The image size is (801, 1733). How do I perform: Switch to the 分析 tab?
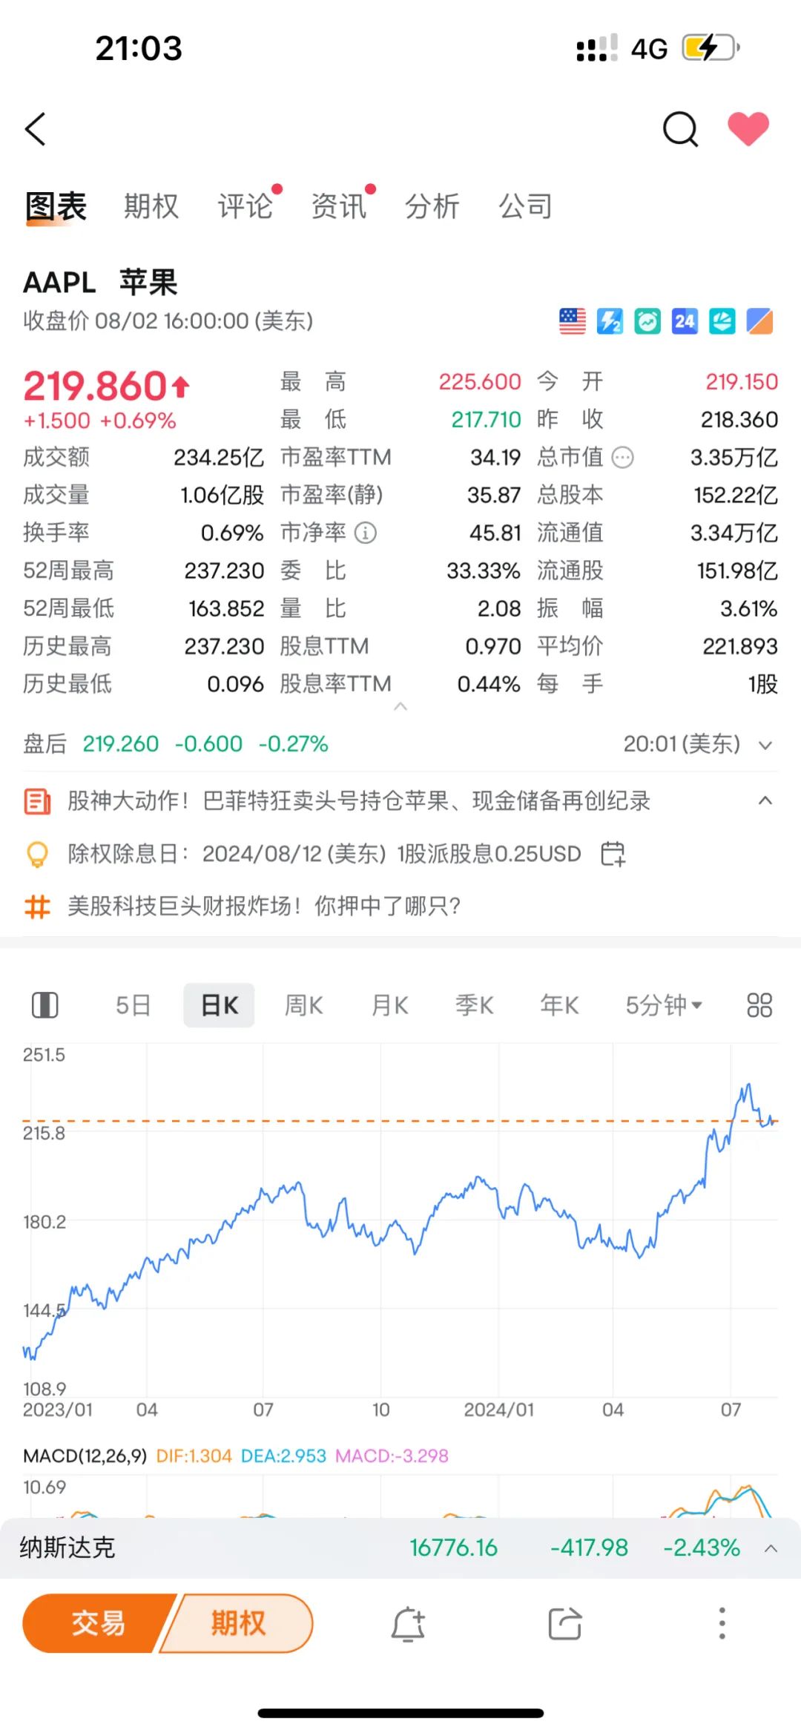pos(432,206)
